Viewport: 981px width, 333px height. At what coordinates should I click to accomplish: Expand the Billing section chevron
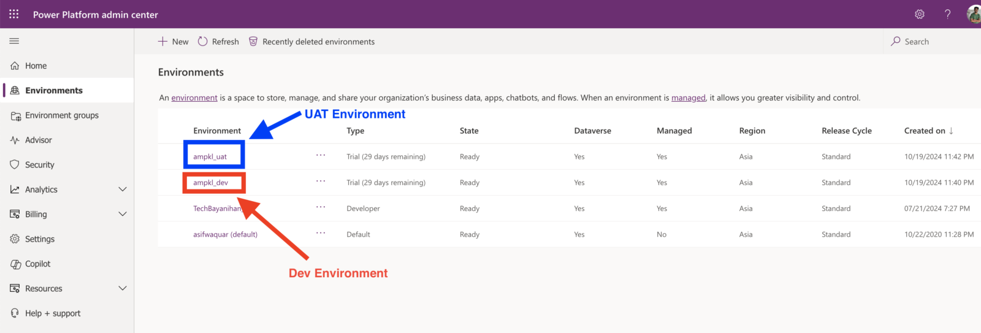123,214
